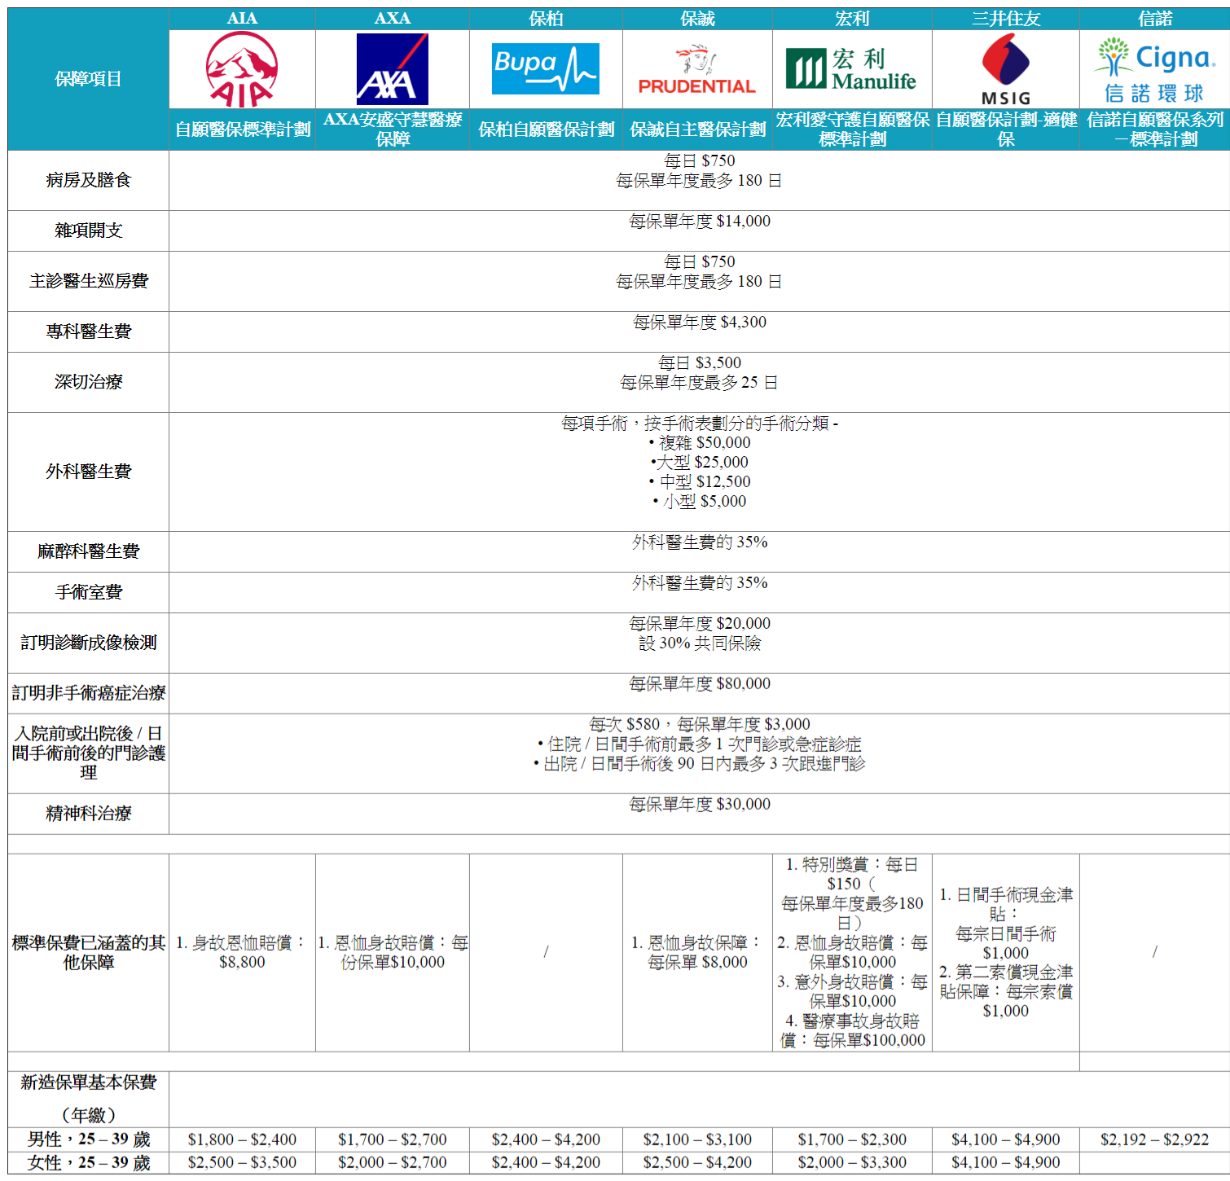
Task: Select 入院前或出院後門診護理 row label
Action: tap(88, 753)
